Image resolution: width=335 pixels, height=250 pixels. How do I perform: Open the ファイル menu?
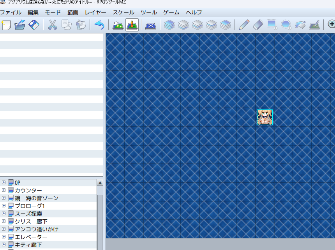click(x=11, y=12)
